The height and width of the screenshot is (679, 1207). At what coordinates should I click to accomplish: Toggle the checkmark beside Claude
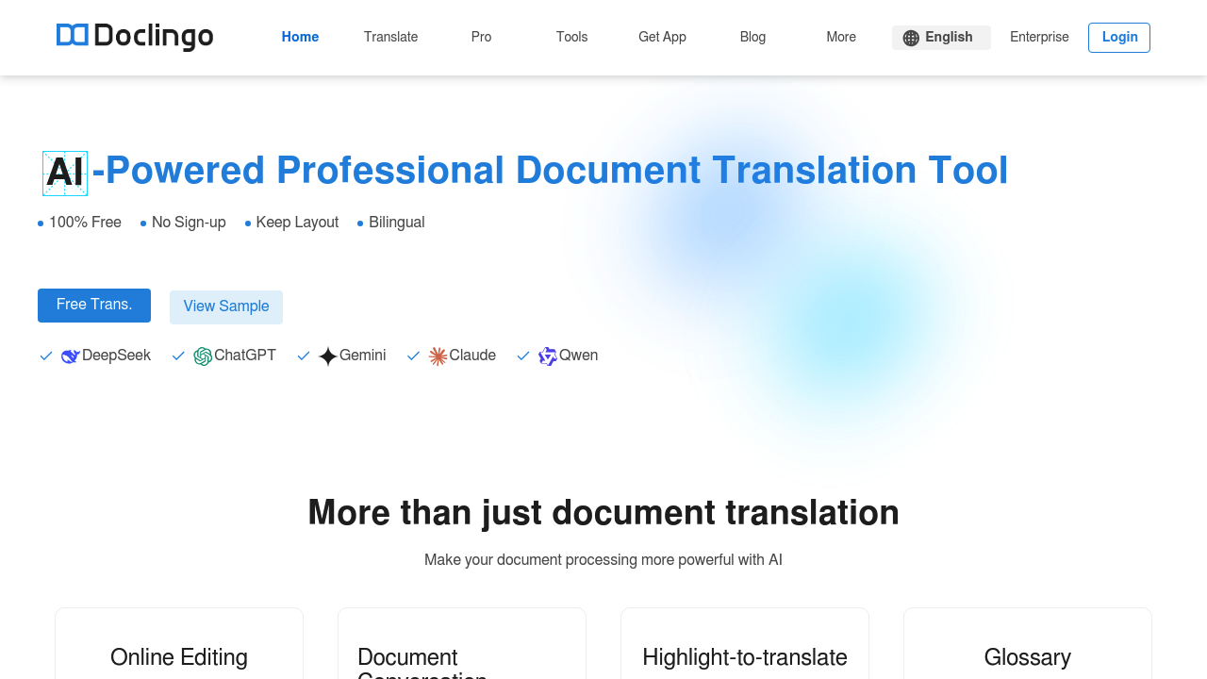[413, 356]
